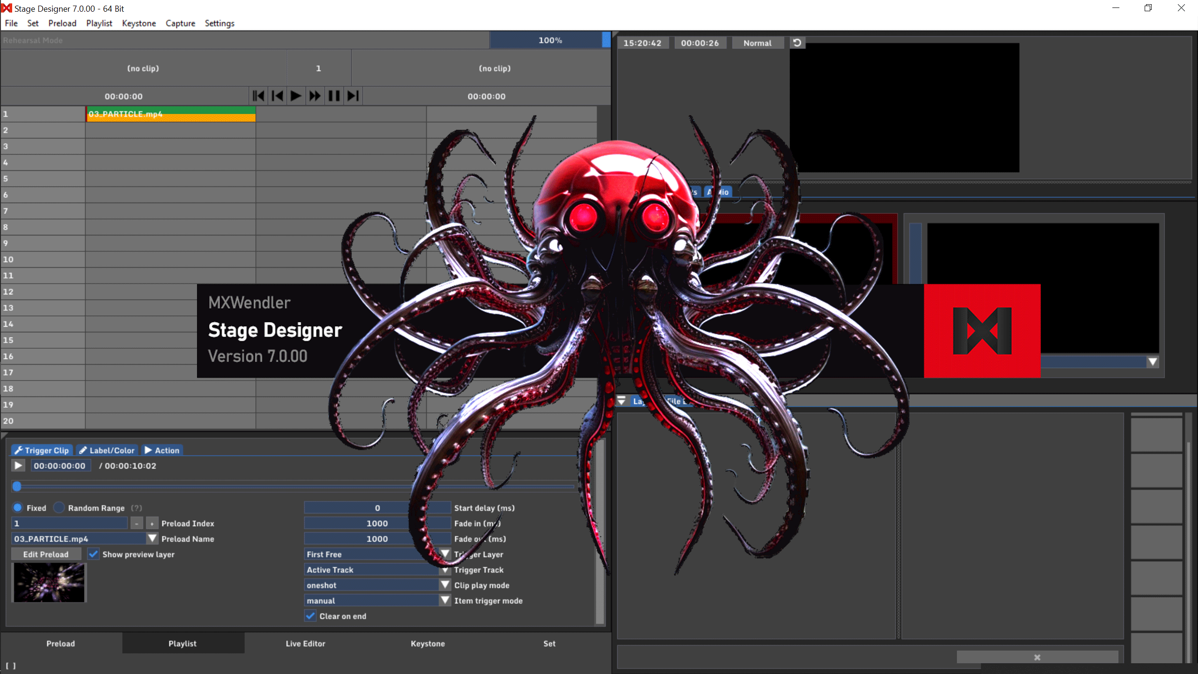This screenshot has height=674, width=1198.
Task: Click the Trigger Clip panel scrollbar
Action: tap(600, 531)
